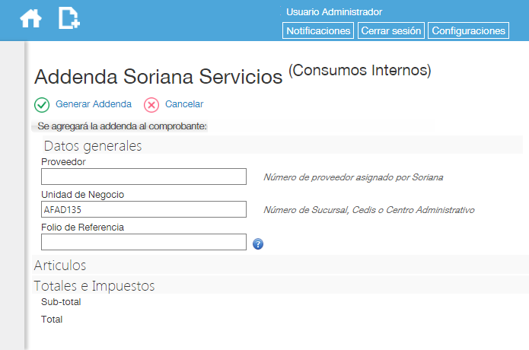Go to the home page icon
Image resolution: width=529 pixels, height=350 pixels.
(x=30, y=18)
